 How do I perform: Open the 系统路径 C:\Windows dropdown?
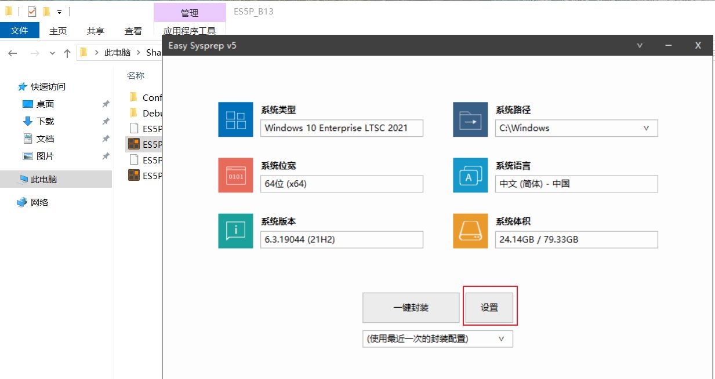pos(646,128)
